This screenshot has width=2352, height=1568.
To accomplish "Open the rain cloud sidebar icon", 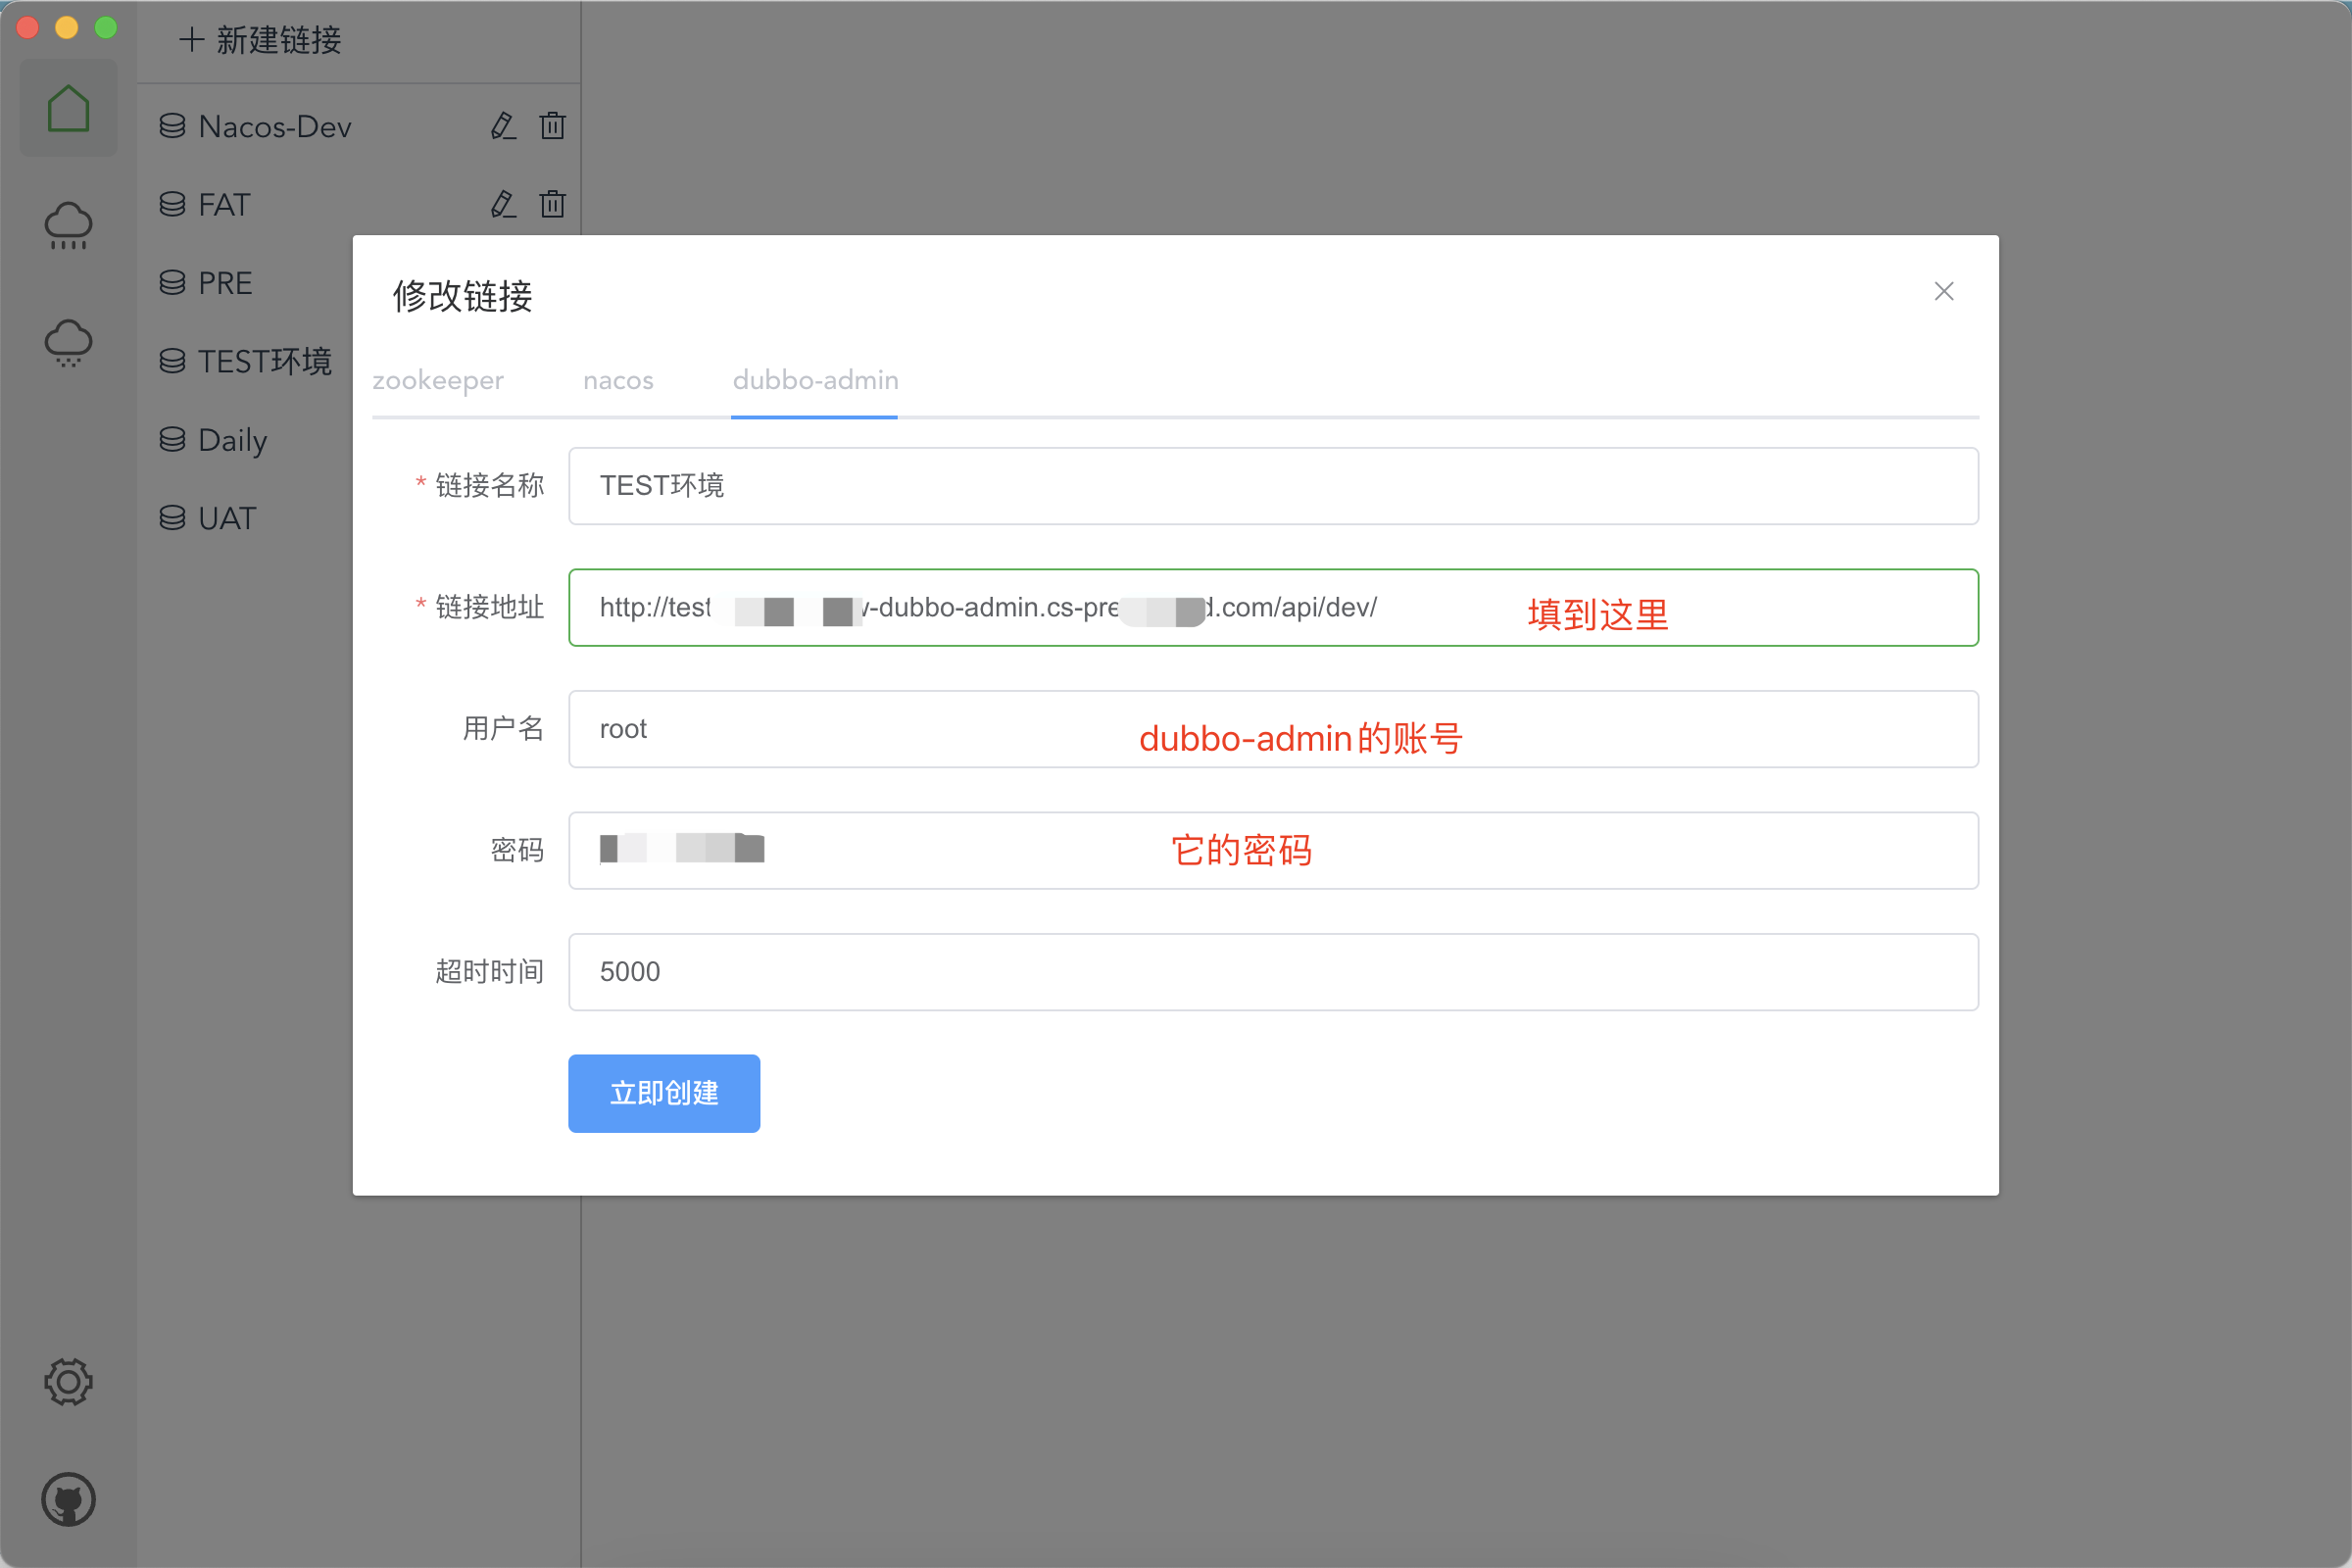I will pos(68,225).
